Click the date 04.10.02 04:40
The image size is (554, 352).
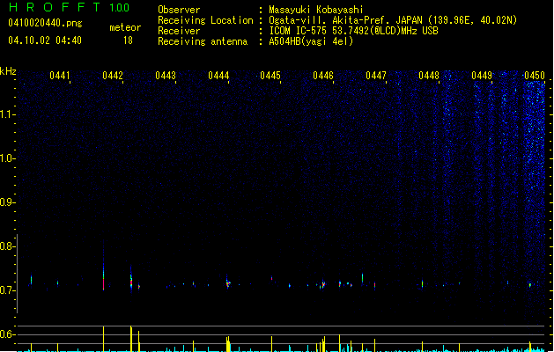click(x=45, y=40)
